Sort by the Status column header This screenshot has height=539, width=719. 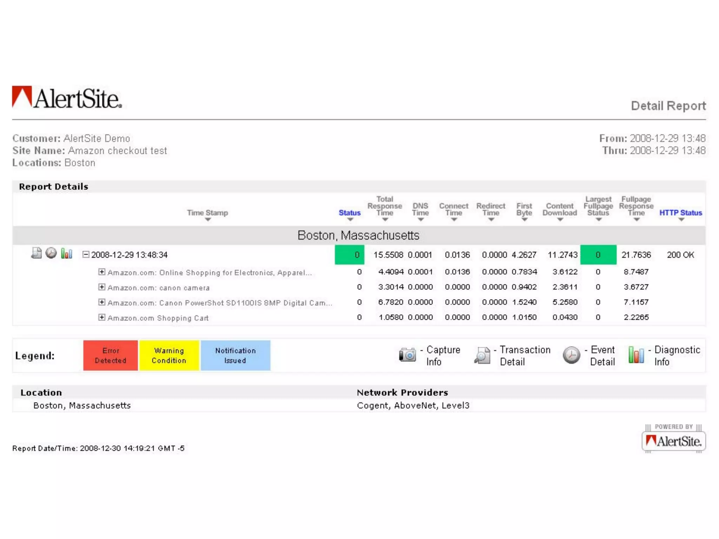(349, 213)
